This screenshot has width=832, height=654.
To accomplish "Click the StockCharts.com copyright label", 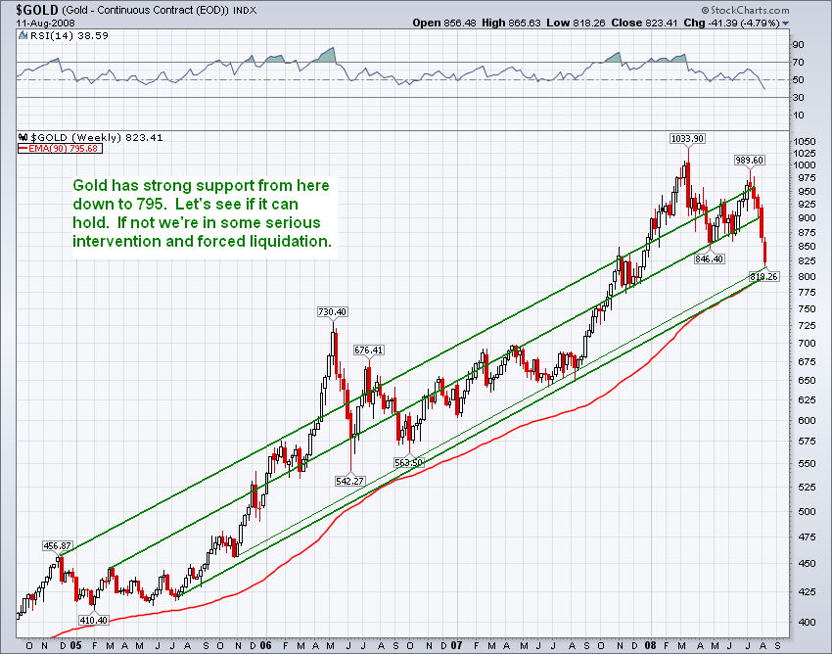I will (745, 10).
